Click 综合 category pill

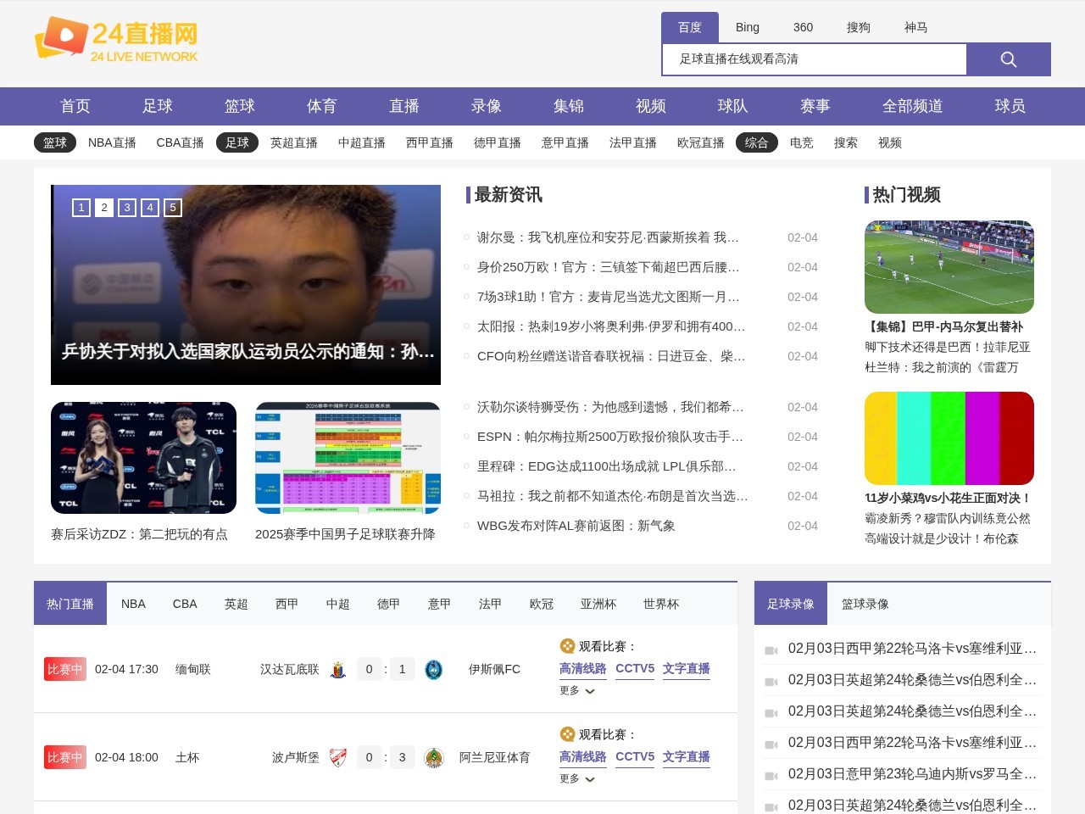tap(757, 142)
